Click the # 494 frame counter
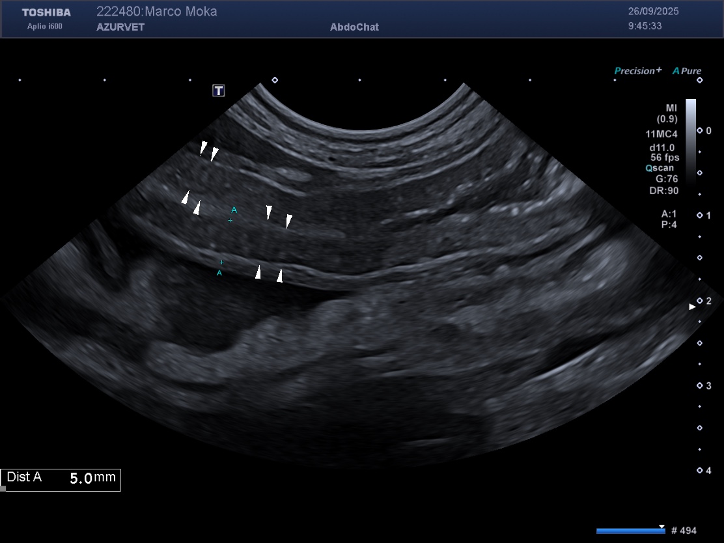Viewport: 724px width, 543px height. (x=683, y=531)
